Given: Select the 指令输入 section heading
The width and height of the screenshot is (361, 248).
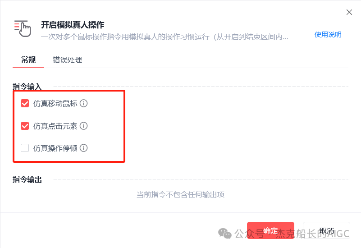Looking at the screenshot, I should (x=27, y=87).
